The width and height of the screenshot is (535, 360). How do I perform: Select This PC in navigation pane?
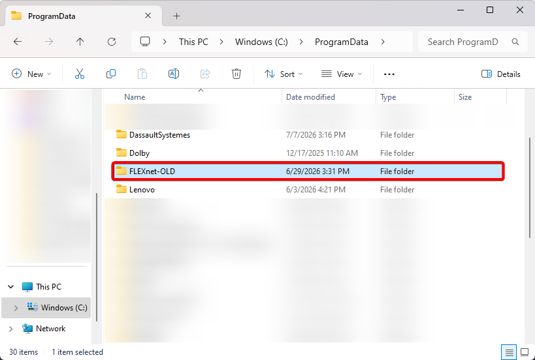[48, 287]
